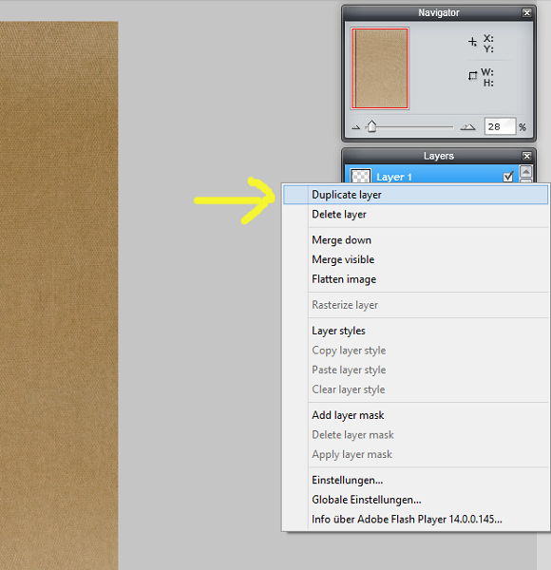551x570 pixels.
Task: Click the Navigator preview thumbnail
Action: (x=380, y=68)
